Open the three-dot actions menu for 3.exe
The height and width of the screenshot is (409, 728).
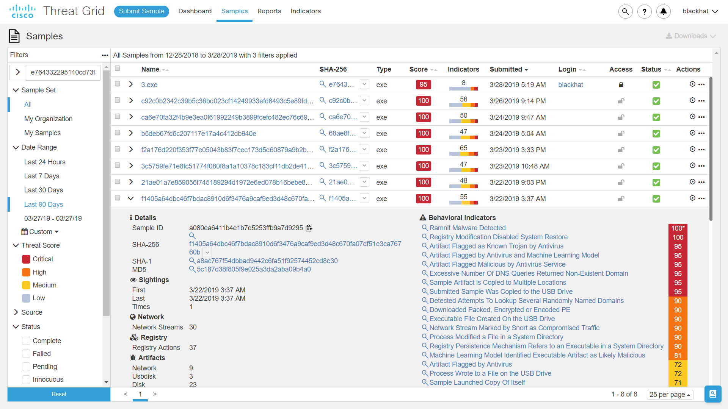[701, 84]
